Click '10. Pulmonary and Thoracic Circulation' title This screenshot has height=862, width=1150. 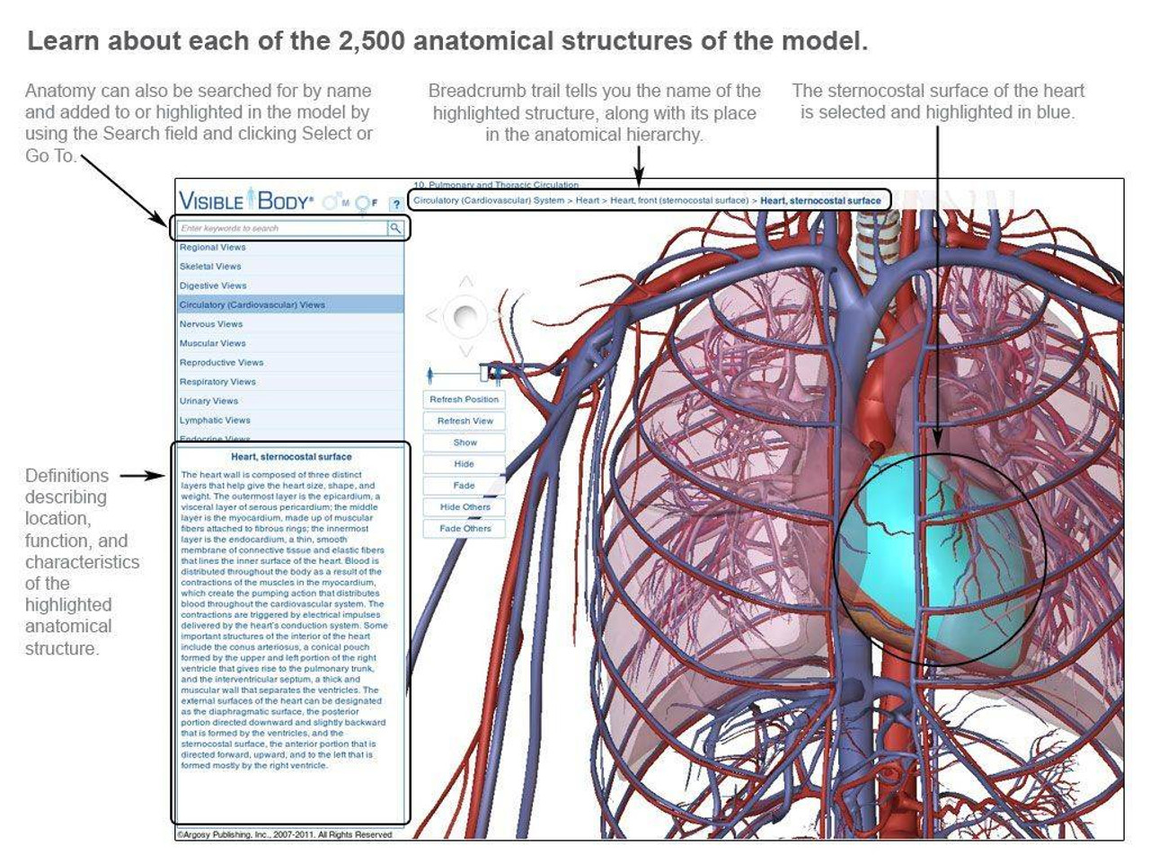click(x=496, y=185)
